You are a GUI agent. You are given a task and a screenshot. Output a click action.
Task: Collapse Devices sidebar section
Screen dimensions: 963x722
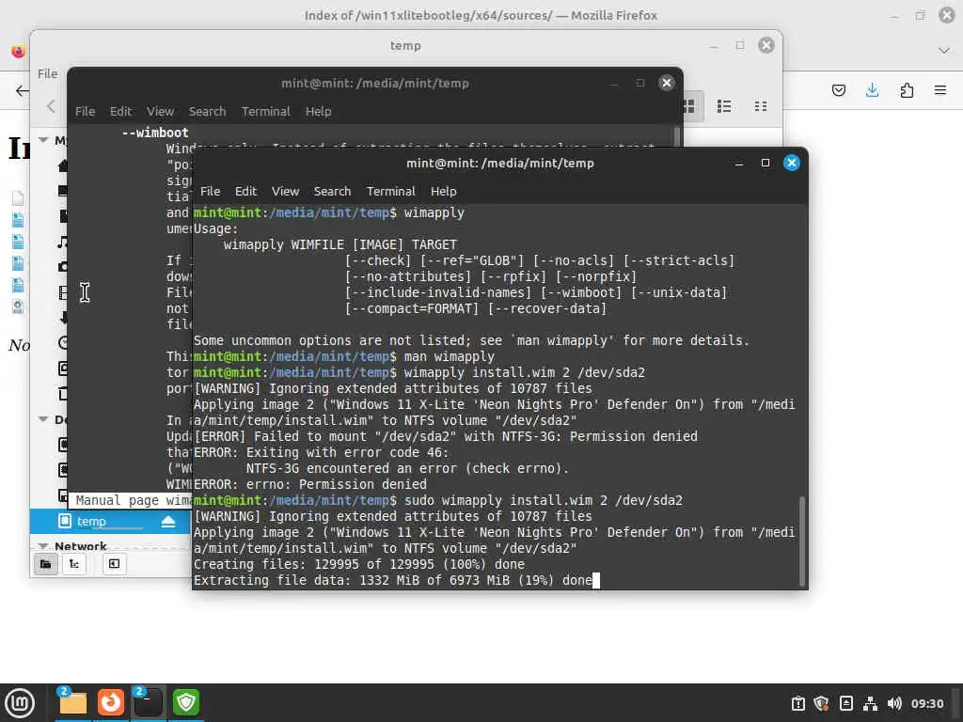click(43, 419)
